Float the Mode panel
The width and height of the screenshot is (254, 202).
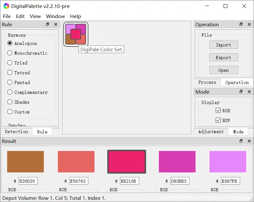[x=241, y=92]
